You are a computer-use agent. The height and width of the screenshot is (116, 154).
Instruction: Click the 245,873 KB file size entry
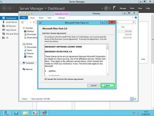127,38
